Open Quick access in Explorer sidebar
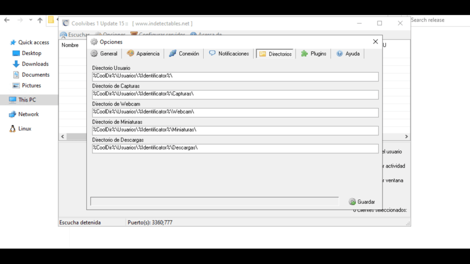 (x=34, y=43)
